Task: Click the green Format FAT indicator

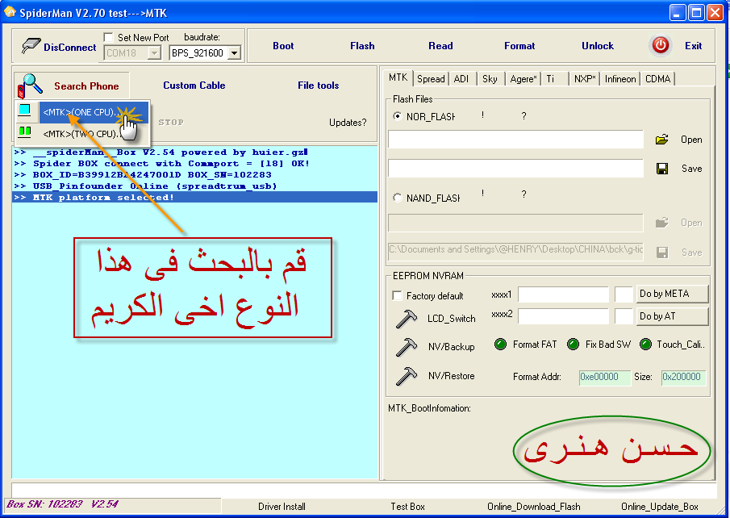Action: pos(500,345)
